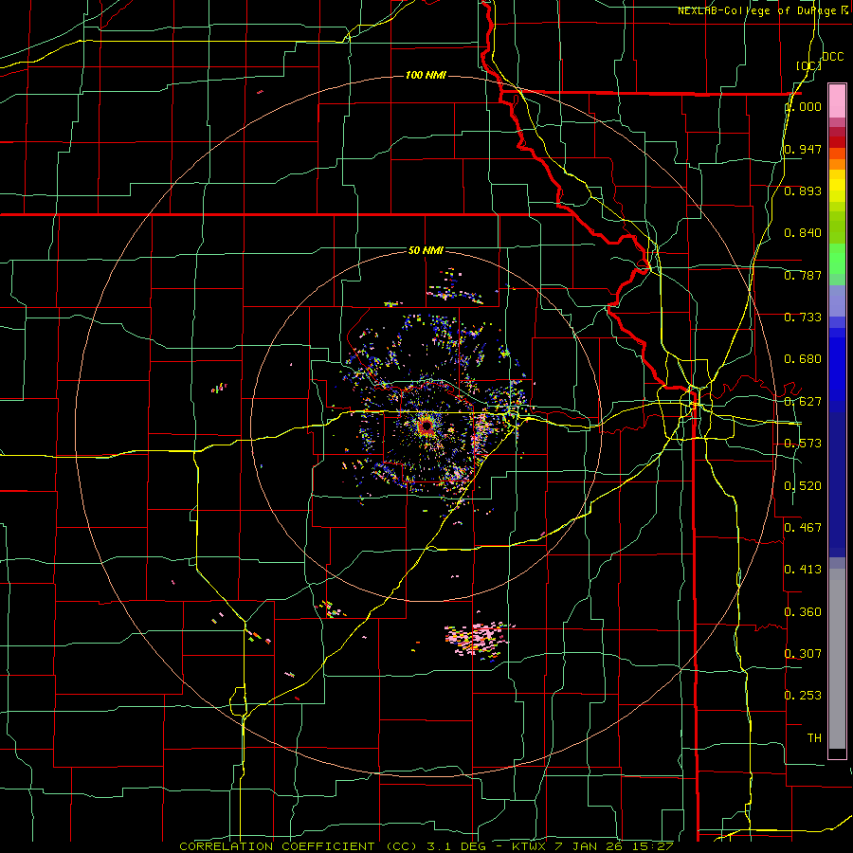Click the 0.253 legend value
The width and height of the screenshot is (853, 853).
(x=803, y=696)
